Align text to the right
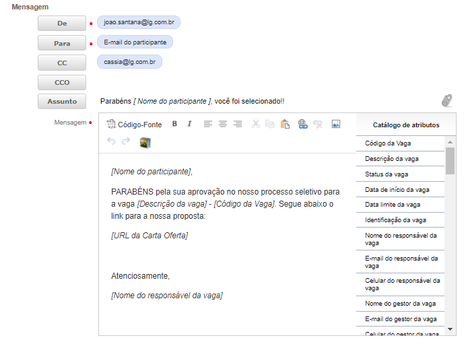Viewport: 466px width, 340px height. pyautogui.click(x=237, y=124)
